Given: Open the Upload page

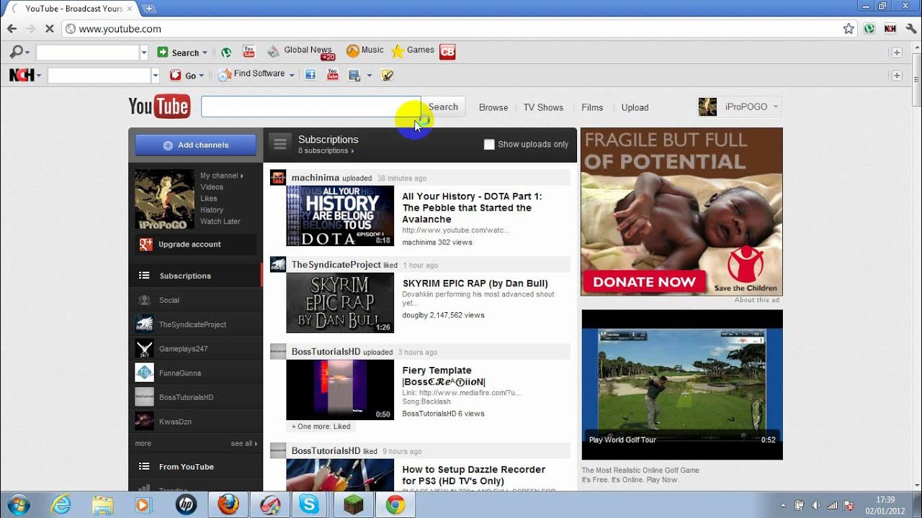Looking at the screenshot, I should click(x=635, y=107).
